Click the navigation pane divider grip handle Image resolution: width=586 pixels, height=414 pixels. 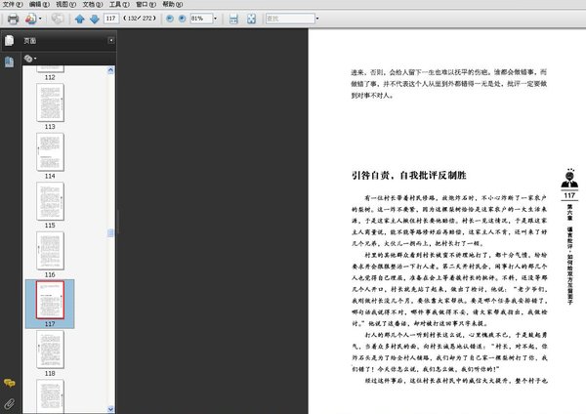click(x=118, y=222)
